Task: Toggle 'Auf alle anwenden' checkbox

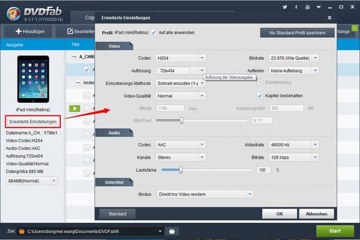Action: pyautogui.click(x=154, y=32)
